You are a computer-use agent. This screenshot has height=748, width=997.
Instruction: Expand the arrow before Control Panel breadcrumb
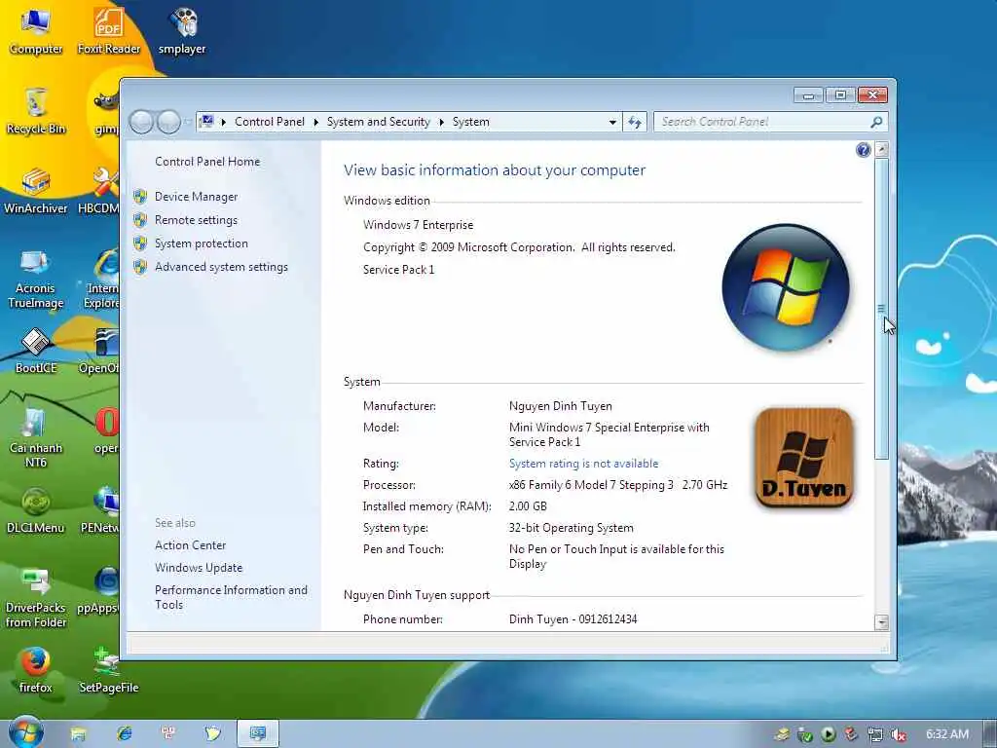(224, 122)
